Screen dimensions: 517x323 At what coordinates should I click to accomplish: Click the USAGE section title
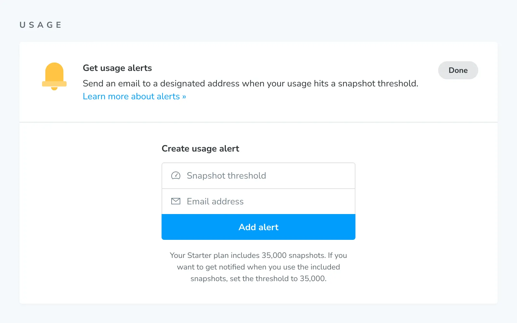coord(40,24)
